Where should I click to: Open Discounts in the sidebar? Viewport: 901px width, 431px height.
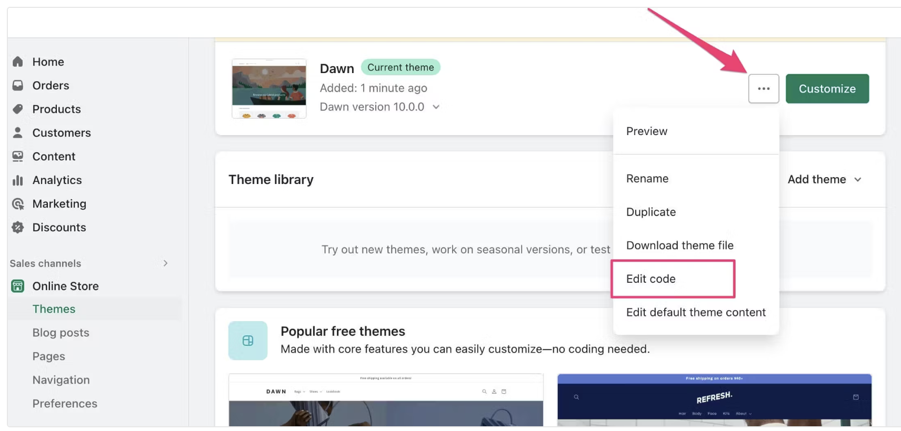(59, 227)
